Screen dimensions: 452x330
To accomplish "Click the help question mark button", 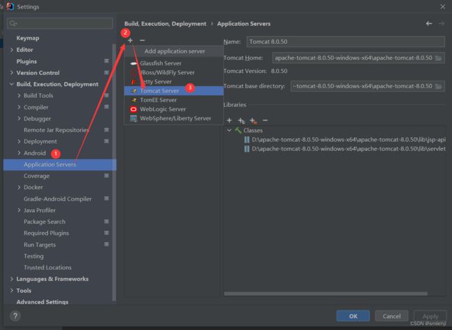I will pos(15,316).
